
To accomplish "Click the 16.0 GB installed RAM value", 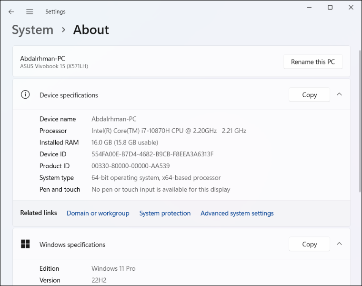I will [125, 143].
